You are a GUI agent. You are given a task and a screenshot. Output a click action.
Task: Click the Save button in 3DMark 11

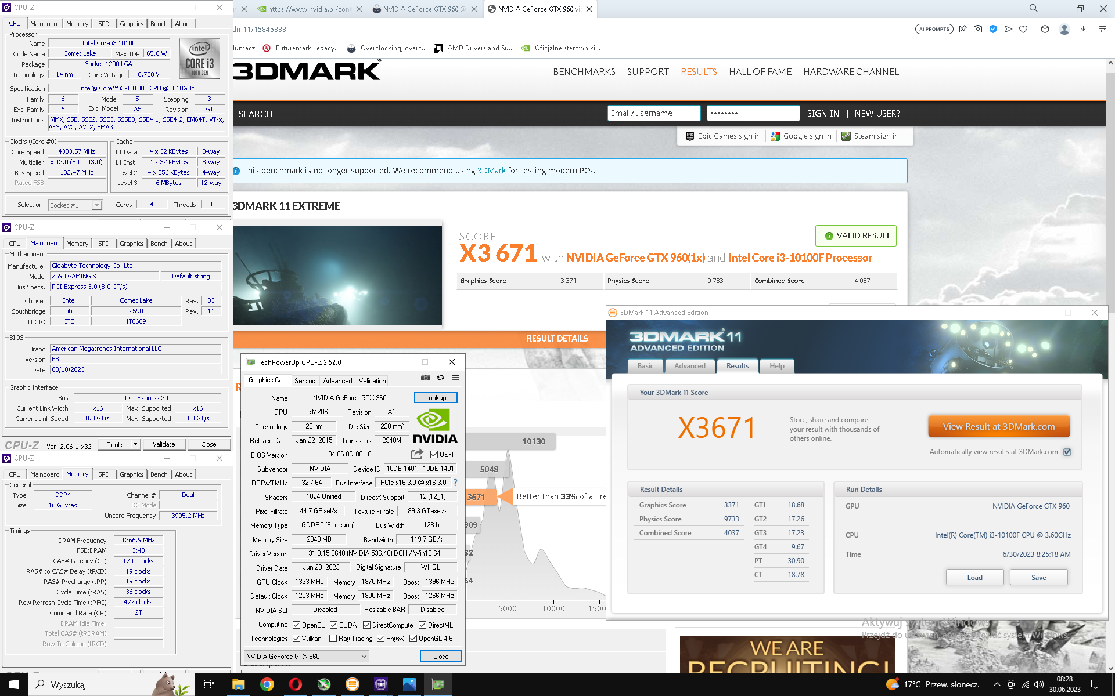tap(1039, 577)
